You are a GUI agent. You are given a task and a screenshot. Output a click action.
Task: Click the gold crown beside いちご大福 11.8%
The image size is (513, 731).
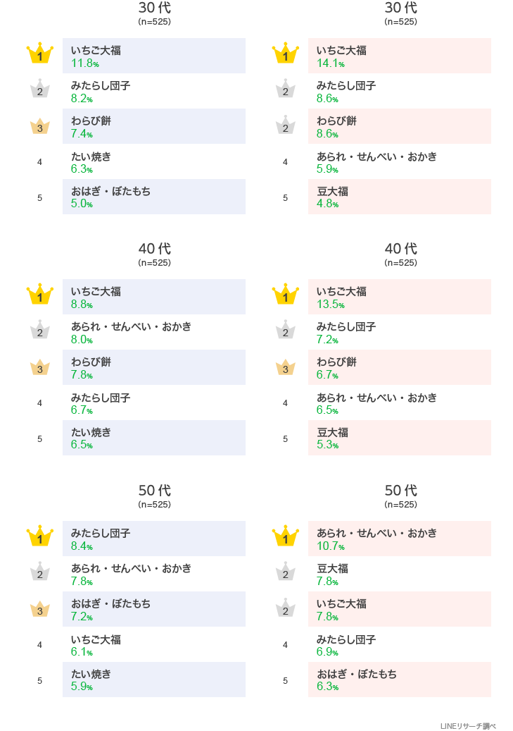pyautogui.click(x=40, y=54)
